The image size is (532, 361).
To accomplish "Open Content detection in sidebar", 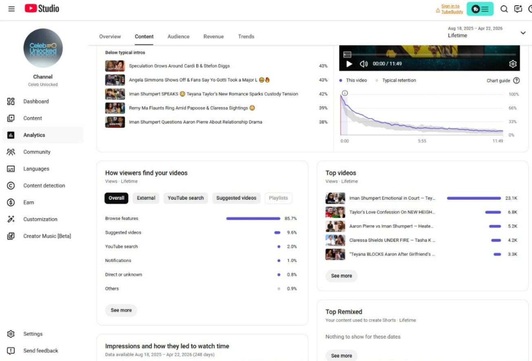I will 44,185.
